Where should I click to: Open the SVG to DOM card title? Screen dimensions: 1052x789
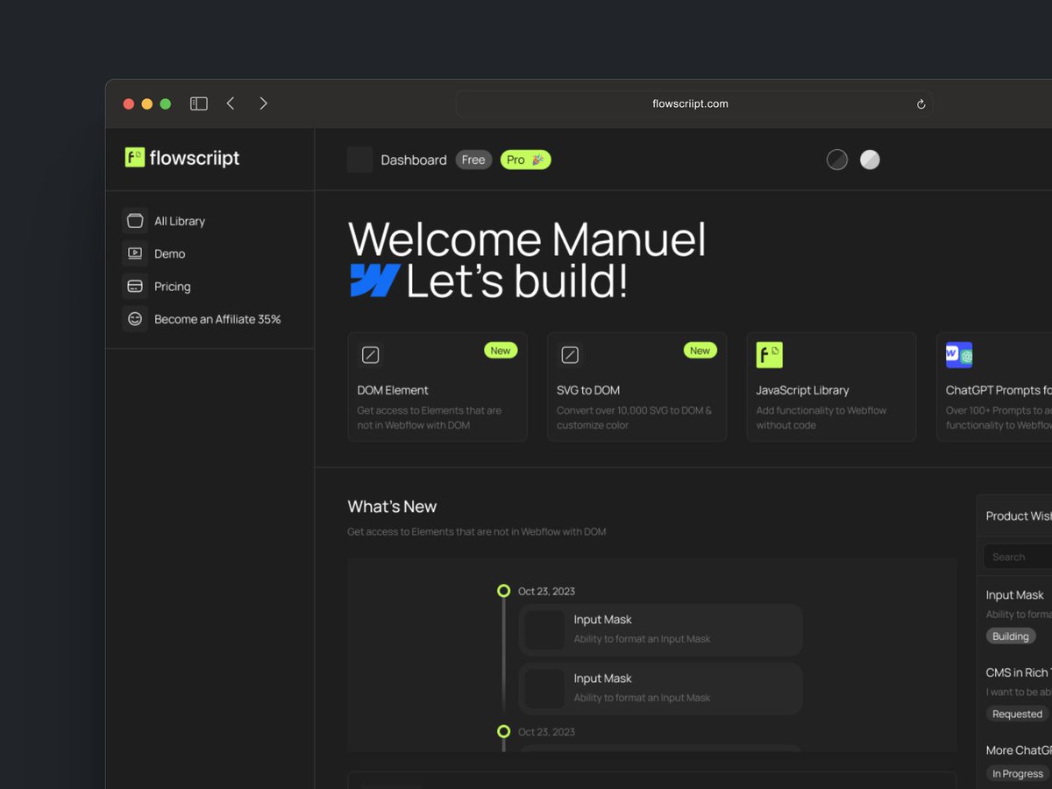point(588,390)
